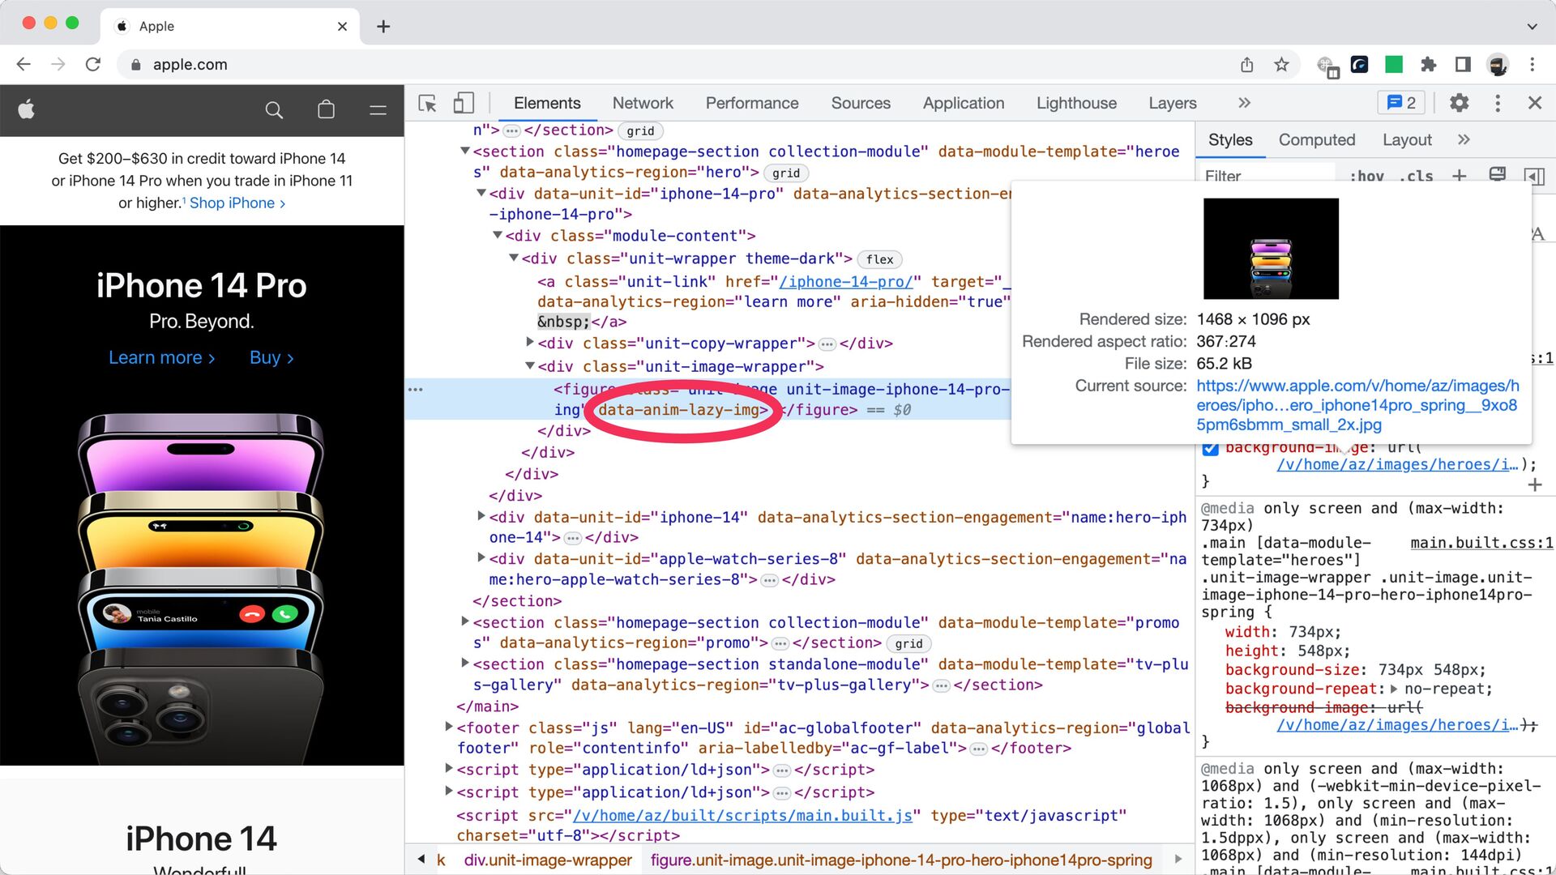Go back in browser history
This screenshot has height=875, width=1556.
click(x=24, y=64)
